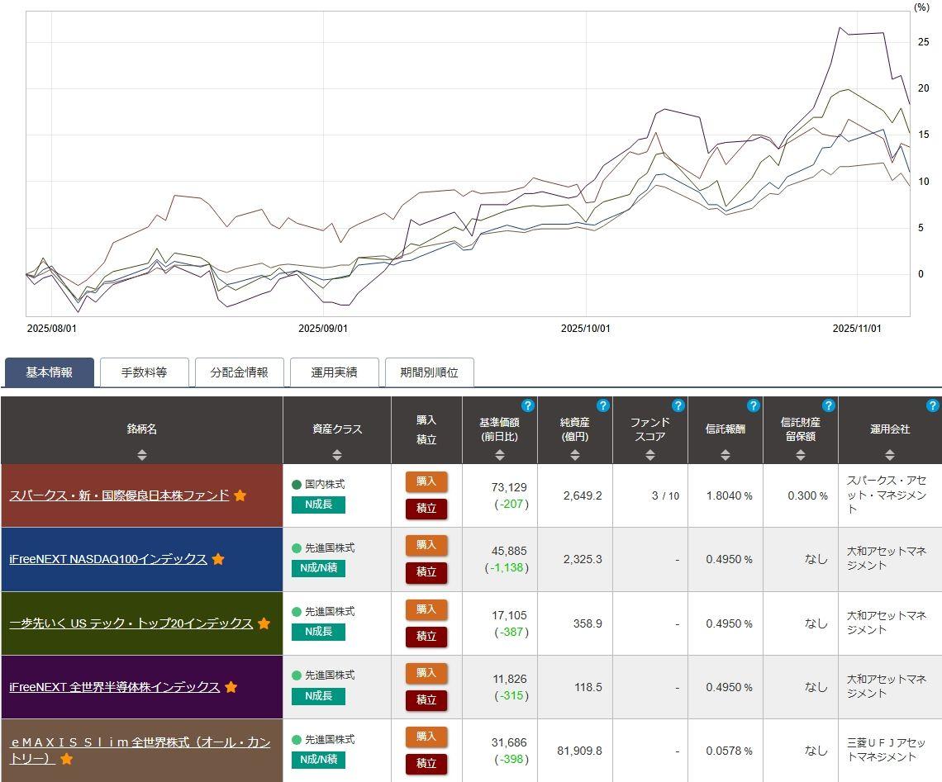
Task: Click help icon above 信託報酬 column
Action: point(753,405)
